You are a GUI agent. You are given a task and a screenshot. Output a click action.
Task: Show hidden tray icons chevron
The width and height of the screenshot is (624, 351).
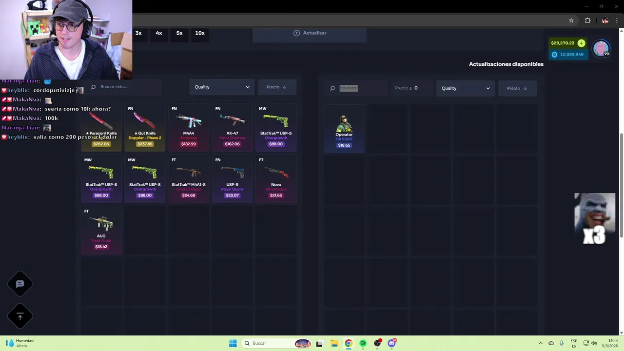540,343
